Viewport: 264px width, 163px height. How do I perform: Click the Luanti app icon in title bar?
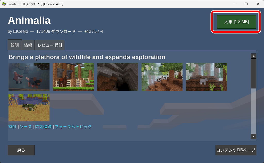coord(4,4)
